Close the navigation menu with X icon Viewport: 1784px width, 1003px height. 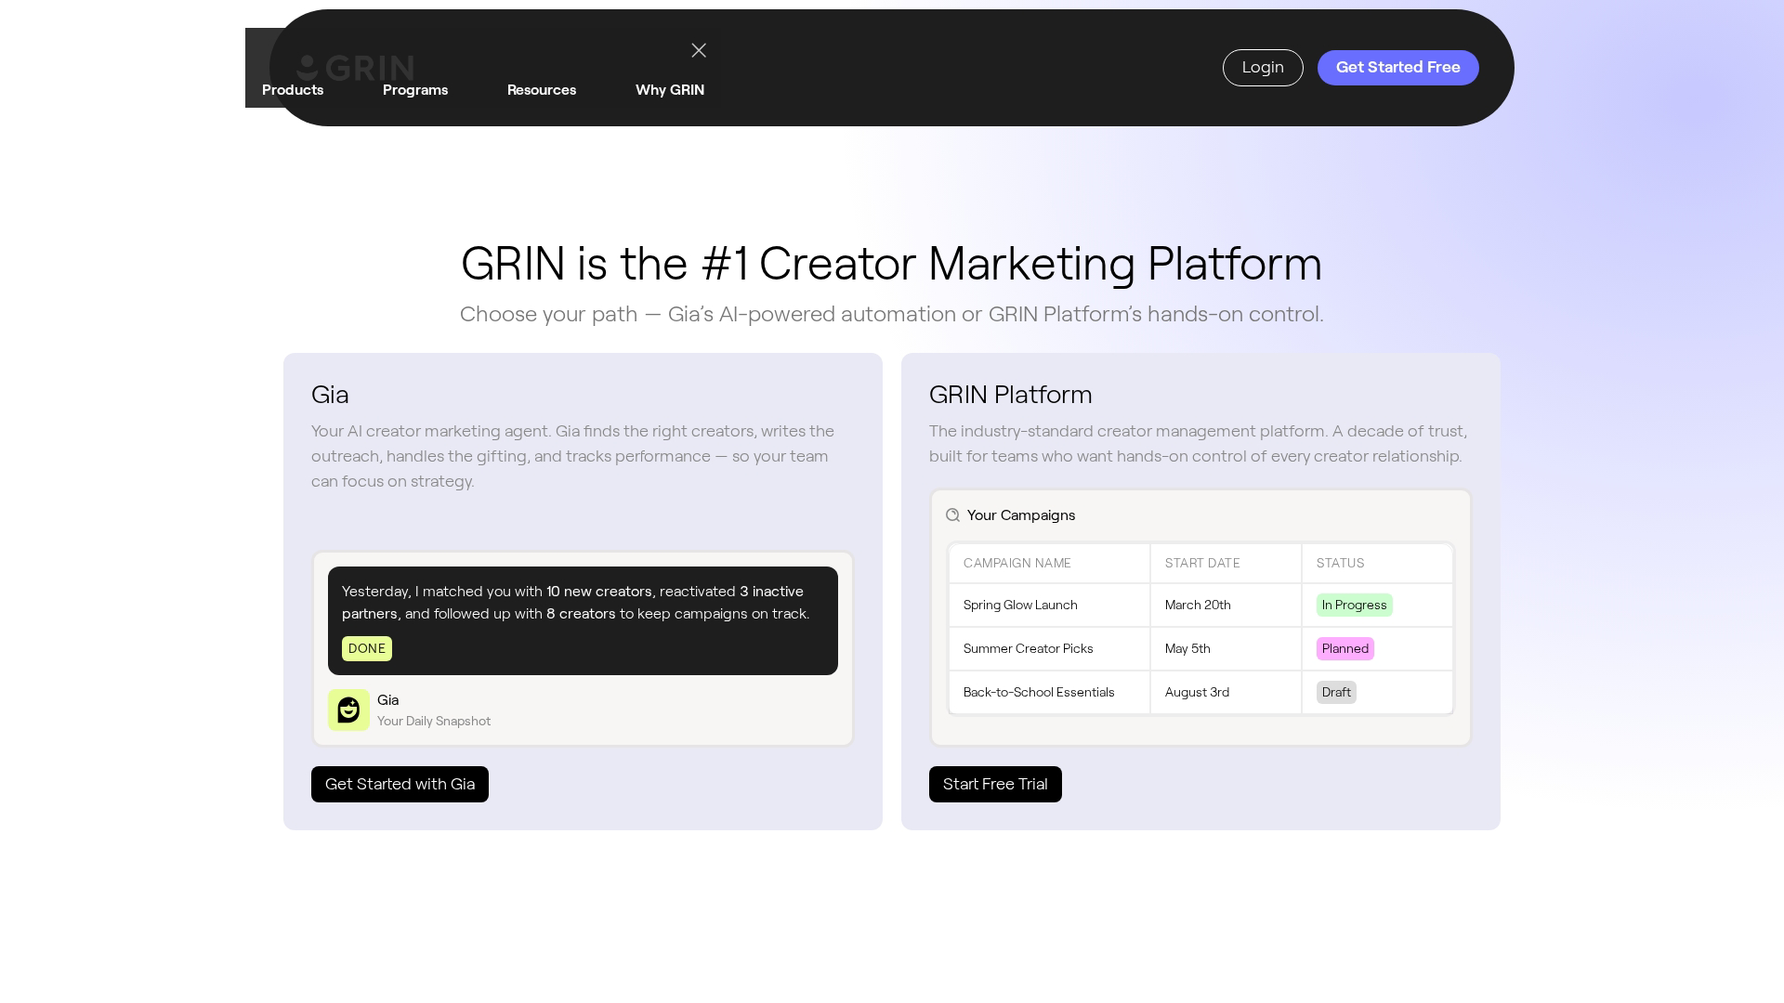(699, 51)
